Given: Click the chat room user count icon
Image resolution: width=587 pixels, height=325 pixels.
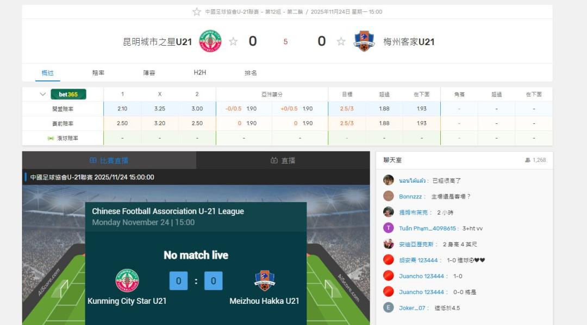Looking at the screenshot, I should (527, 160).
